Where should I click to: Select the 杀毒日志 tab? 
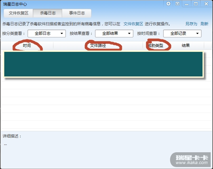point(48,13)
